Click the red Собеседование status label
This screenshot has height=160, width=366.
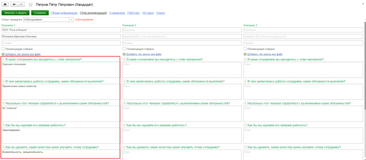pyautogui.click(x=84, y=20)
